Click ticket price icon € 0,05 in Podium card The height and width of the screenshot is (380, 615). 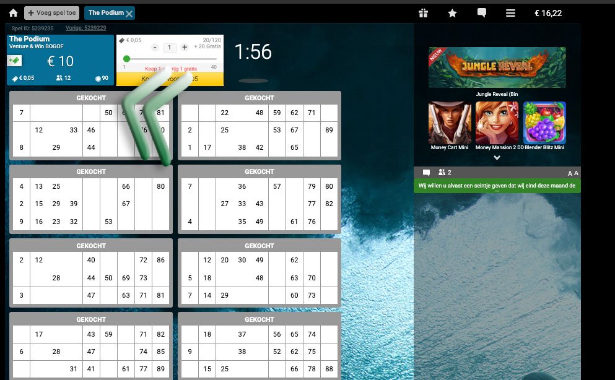15,79
